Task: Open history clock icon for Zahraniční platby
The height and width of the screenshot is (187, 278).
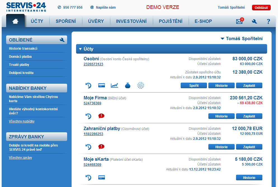Action: click(88, 147)
